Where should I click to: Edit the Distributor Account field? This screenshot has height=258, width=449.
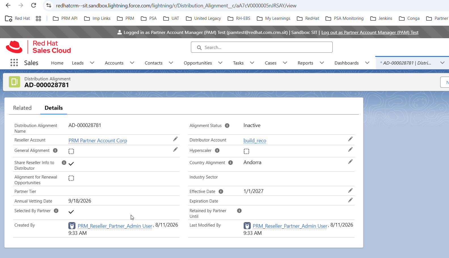(x=351, y=139)
